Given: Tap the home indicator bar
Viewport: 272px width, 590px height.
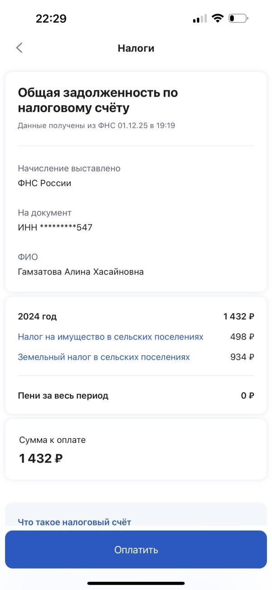Looking at the screenshot, I should coord(136,583).
